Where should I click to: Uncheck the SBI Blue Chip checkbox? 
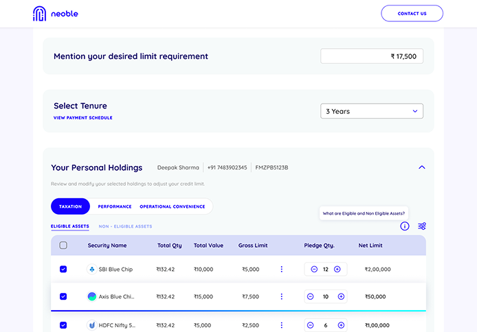[63, 269]
